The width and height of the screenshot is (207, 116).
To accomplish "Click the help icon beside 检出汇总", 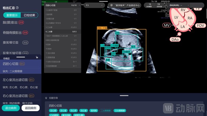I will [17, 8].
